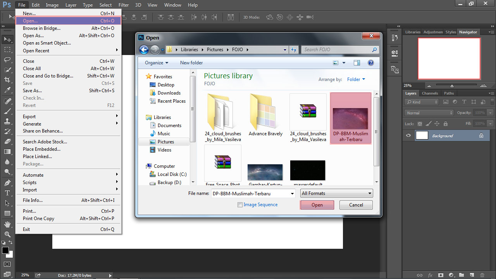This screenshot has width=496, height=279.
Task: Click the link layers icon
Action: tap(420, 275)
